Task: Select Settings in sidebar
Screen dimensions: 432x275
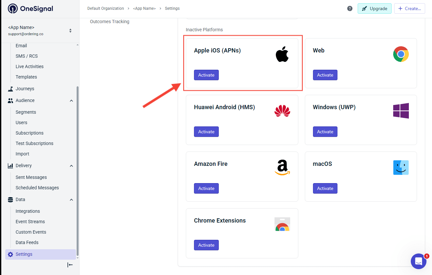Action: 40,254
